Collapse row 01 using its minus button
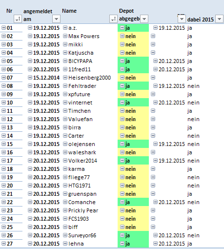 pyautogui.click(x=3, y=28)
